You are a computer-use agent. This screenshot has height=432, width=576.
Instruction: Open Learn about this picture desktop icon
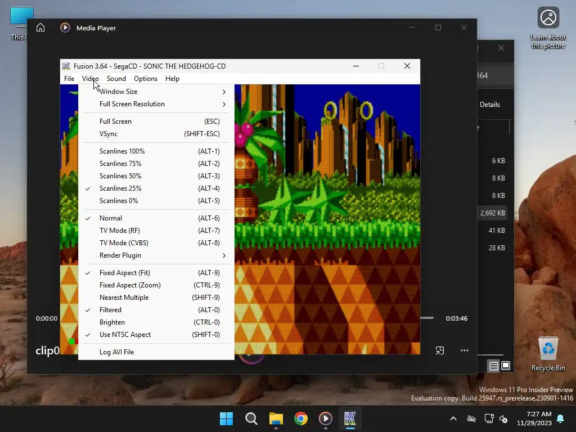tap(548, 28)
